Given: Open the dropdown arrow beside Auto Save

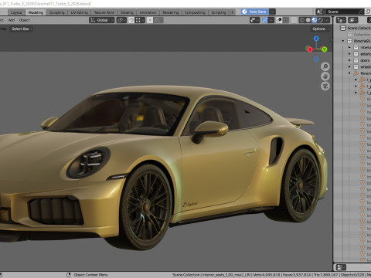Looking at the screenshot, I should point(272,12).
